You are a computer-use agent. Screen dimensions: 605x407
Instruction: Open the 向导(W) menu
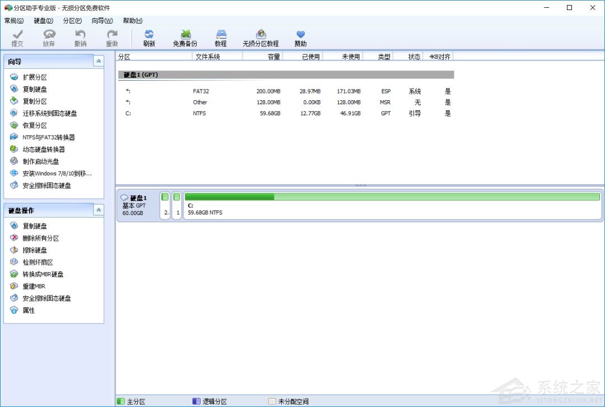(102, 21)
